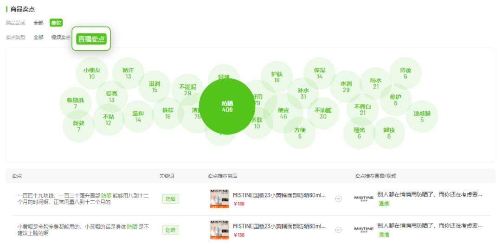Select the 直播卖点 selling point type
The width and height of the screenshot is (501, 243).
pos(91,39)
